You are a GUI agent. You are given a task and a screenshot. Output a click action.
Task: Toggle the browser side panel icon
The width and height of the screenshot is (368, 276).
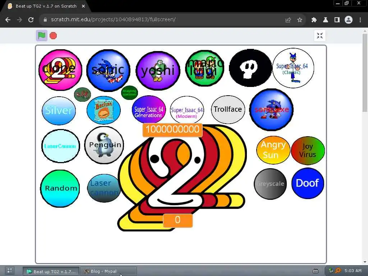click(x=337, y=20)
